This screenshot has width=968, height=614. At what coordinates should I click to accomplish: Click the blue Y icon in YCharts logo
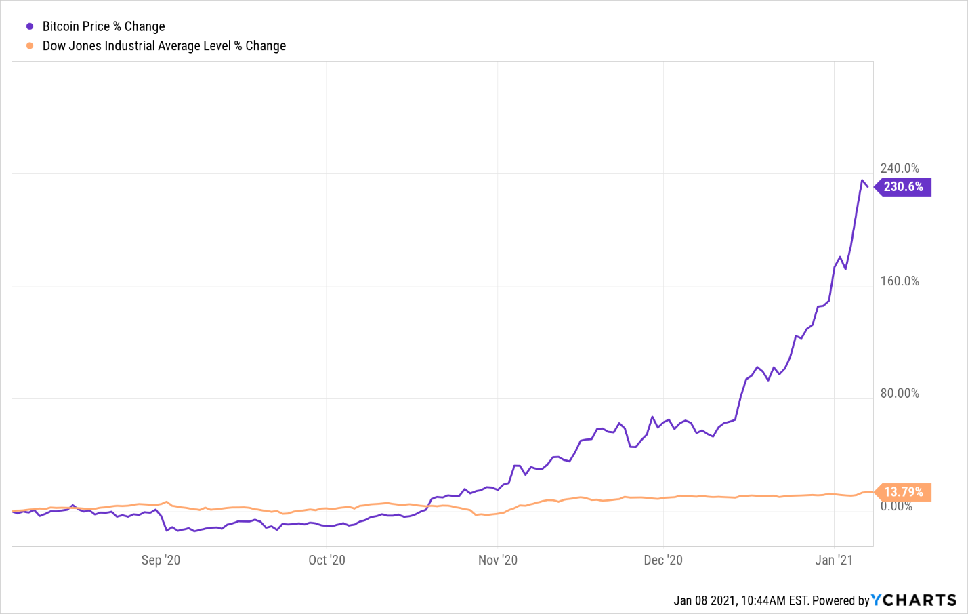coord(877,600)
